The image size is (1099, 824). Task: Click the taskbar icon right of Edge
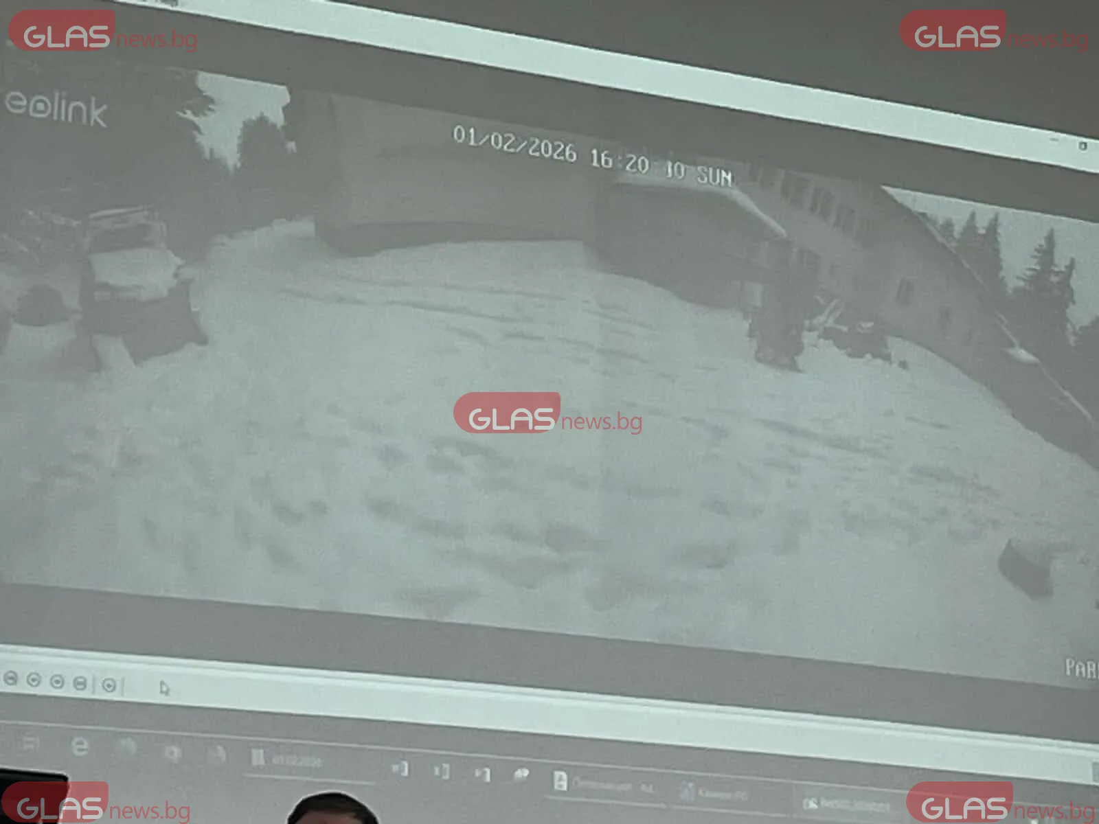tap(126, 748)
